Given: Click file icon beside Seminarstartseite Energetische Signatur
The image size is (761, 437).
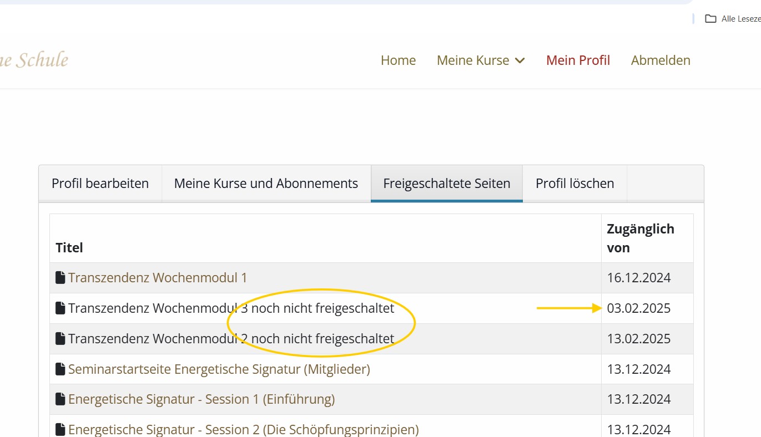Looking at the screenshot, I should click(61, 369).
